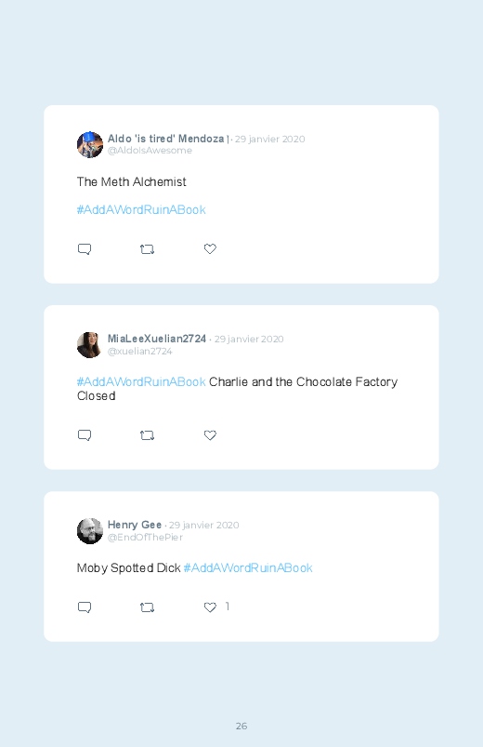The height and width of the screenshot is (747, 483).
Task: Open the @EndOfThePier handle
Action: click(x=145, y=538)
